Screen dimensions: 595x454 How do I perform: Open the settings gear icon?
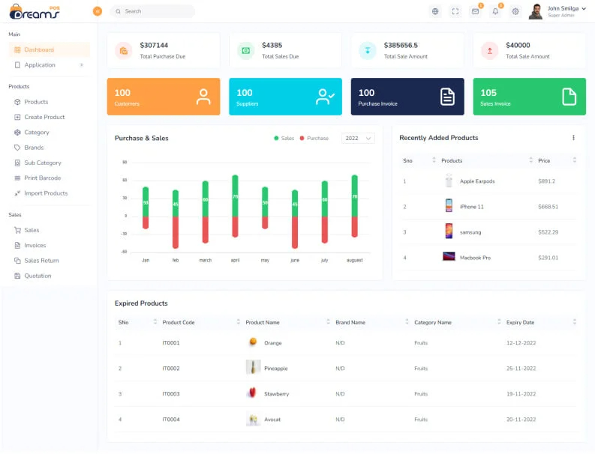(515, 11)
